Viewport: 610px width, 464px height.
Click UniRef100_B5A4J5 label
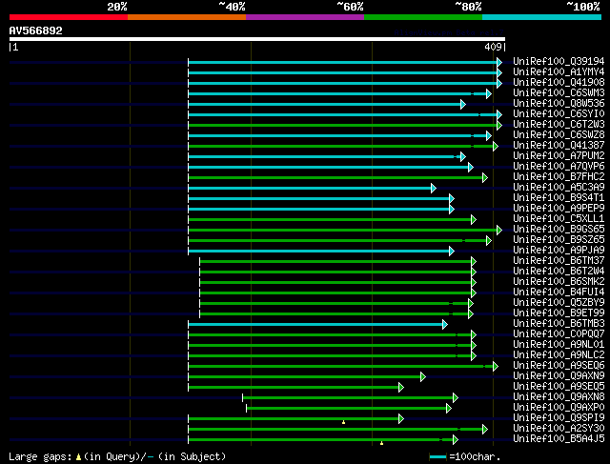(x=559, y=439)
